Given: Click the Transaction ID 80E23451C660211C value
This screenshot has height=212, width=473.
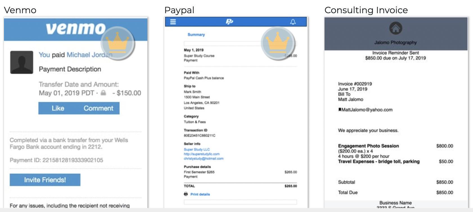Looking at the screenshot, I should [x=200, y=136].
